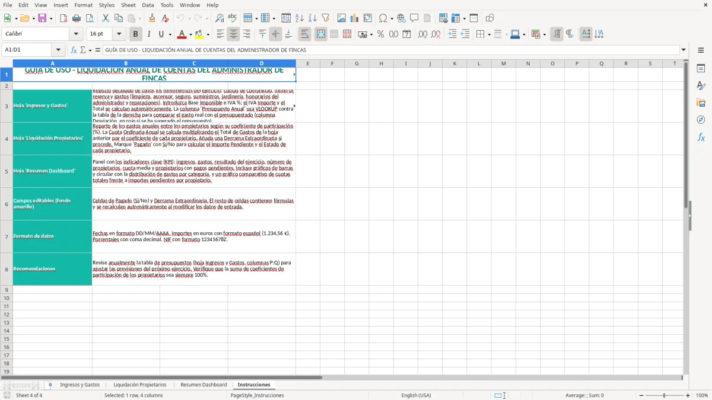Switch to the Ingresos y Gastos sheet tab
Viewport: 712px width, 400px height.
[80, 385]
